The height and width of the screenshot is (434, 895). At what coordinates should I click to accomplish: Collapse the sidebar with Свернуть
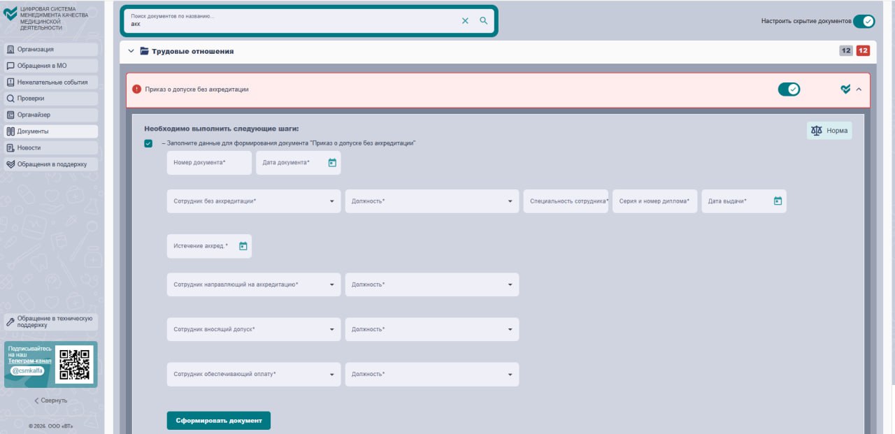(x=50, y=400)
